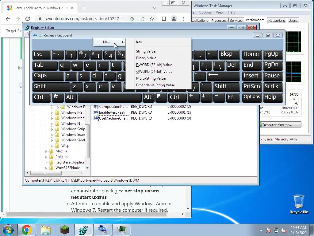Open the Minecraft block taskbar icon
Screen dimensions: 314x236
click(64, 230)
